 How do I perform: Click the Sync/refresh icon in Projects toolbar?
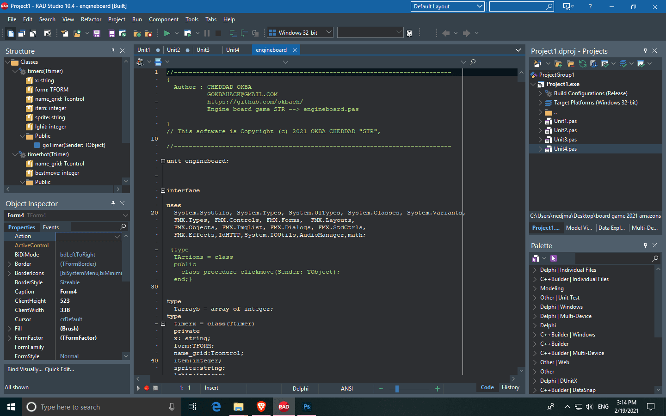tap(582, 64)
